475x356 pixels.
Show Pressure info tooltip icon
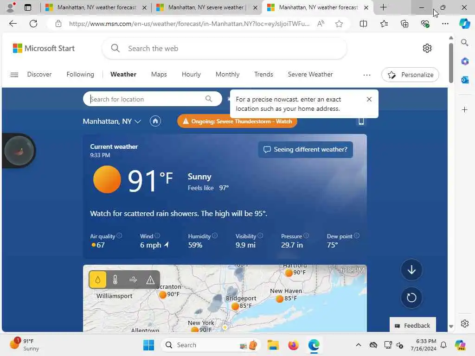point(306,235)
